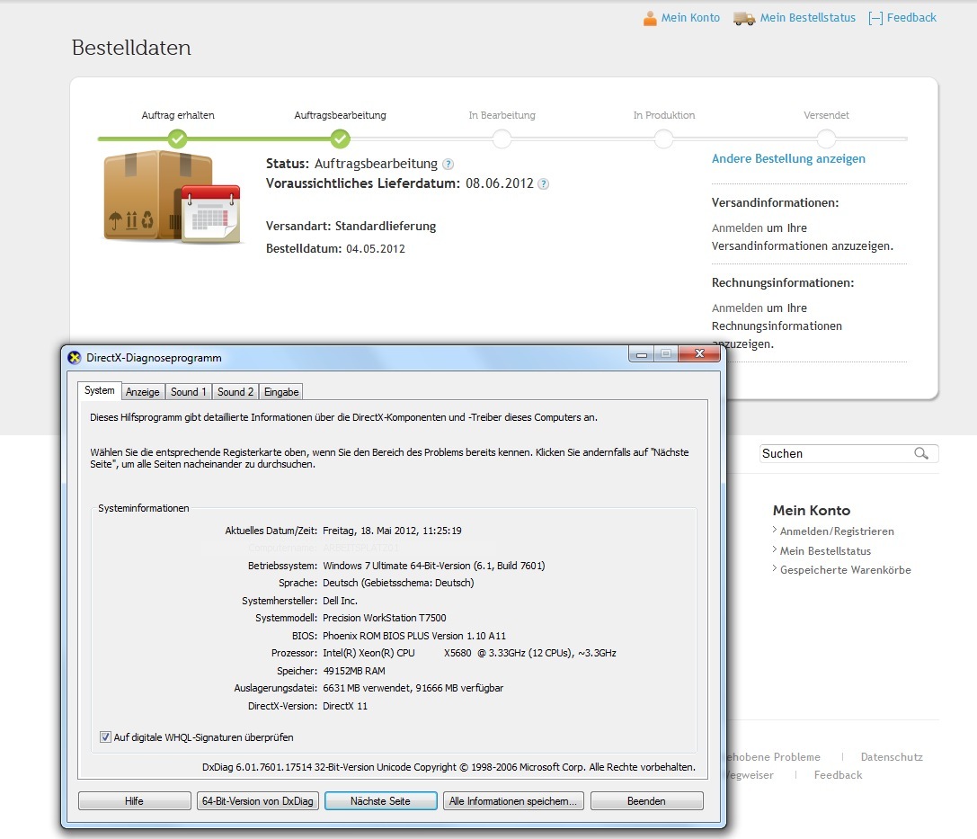The height and width of the screenshot is (839, 977).
Task: Click the search magnifier icon in Suchen field
Action: pos(921,453)
